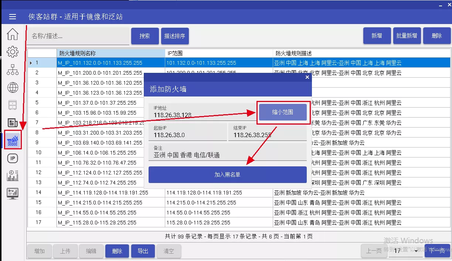Focus the 名称/描述 search field
Viewport: 452px width, 261px height.
[x=79, y=36]
